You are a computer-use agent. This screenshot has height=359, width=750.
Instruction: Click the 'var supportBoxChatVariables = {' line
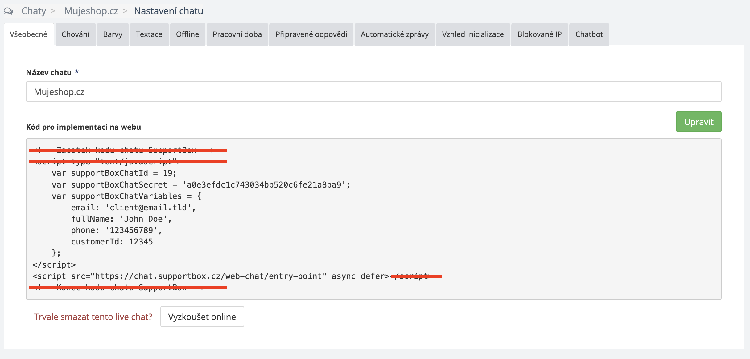126,196
